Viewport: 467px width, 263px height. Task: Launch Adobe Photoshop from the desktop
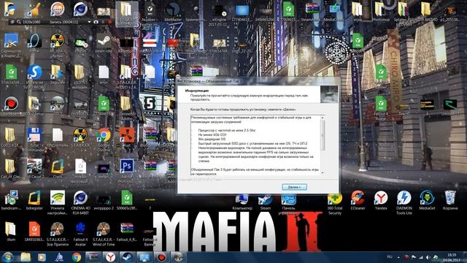127,170
